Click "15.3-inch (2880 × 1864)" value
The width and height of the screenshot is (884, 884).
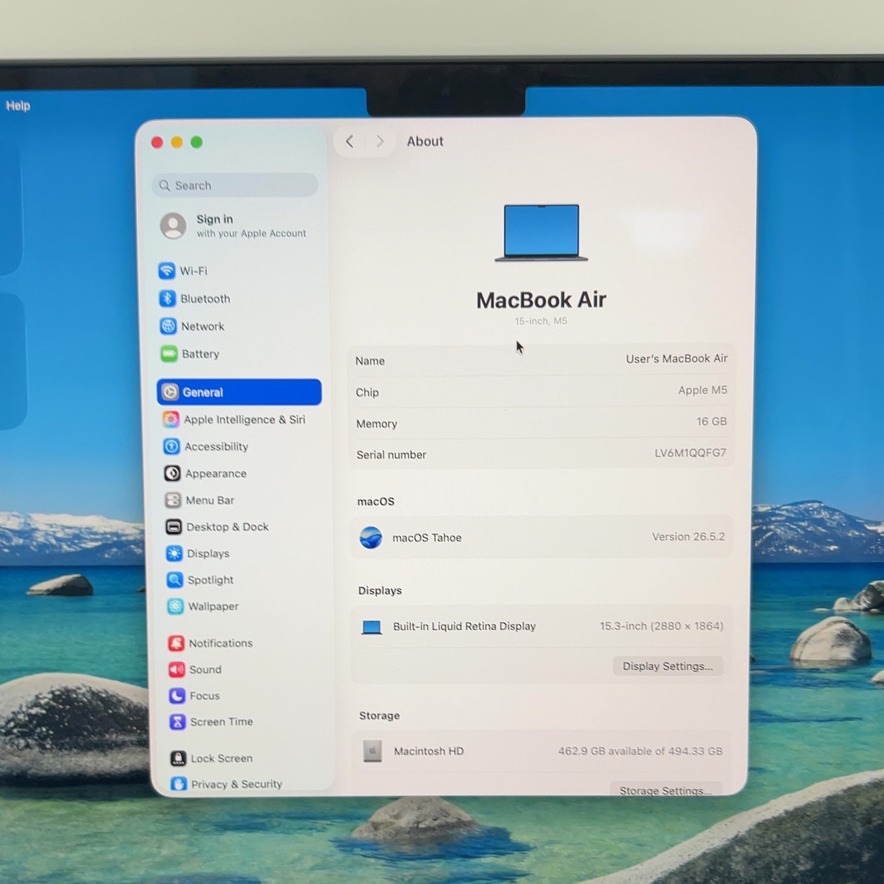click(661, 626)
